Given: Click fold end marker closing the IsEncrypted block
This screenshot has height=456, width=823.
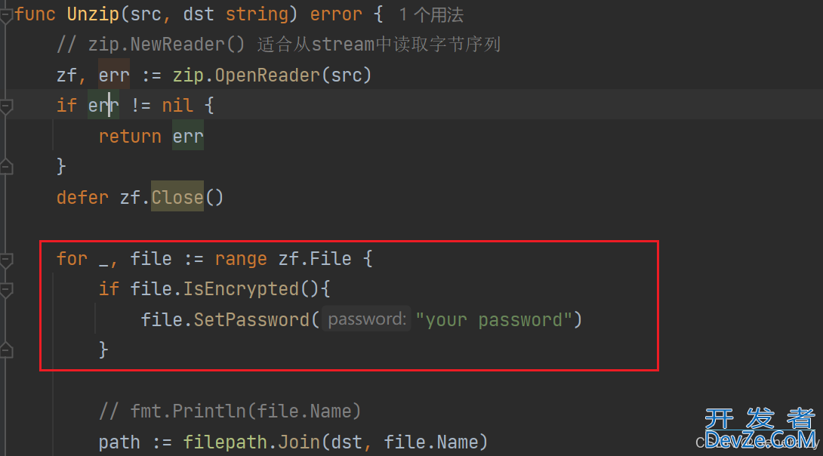Looking at the screenshot, I should pos(6,350).
